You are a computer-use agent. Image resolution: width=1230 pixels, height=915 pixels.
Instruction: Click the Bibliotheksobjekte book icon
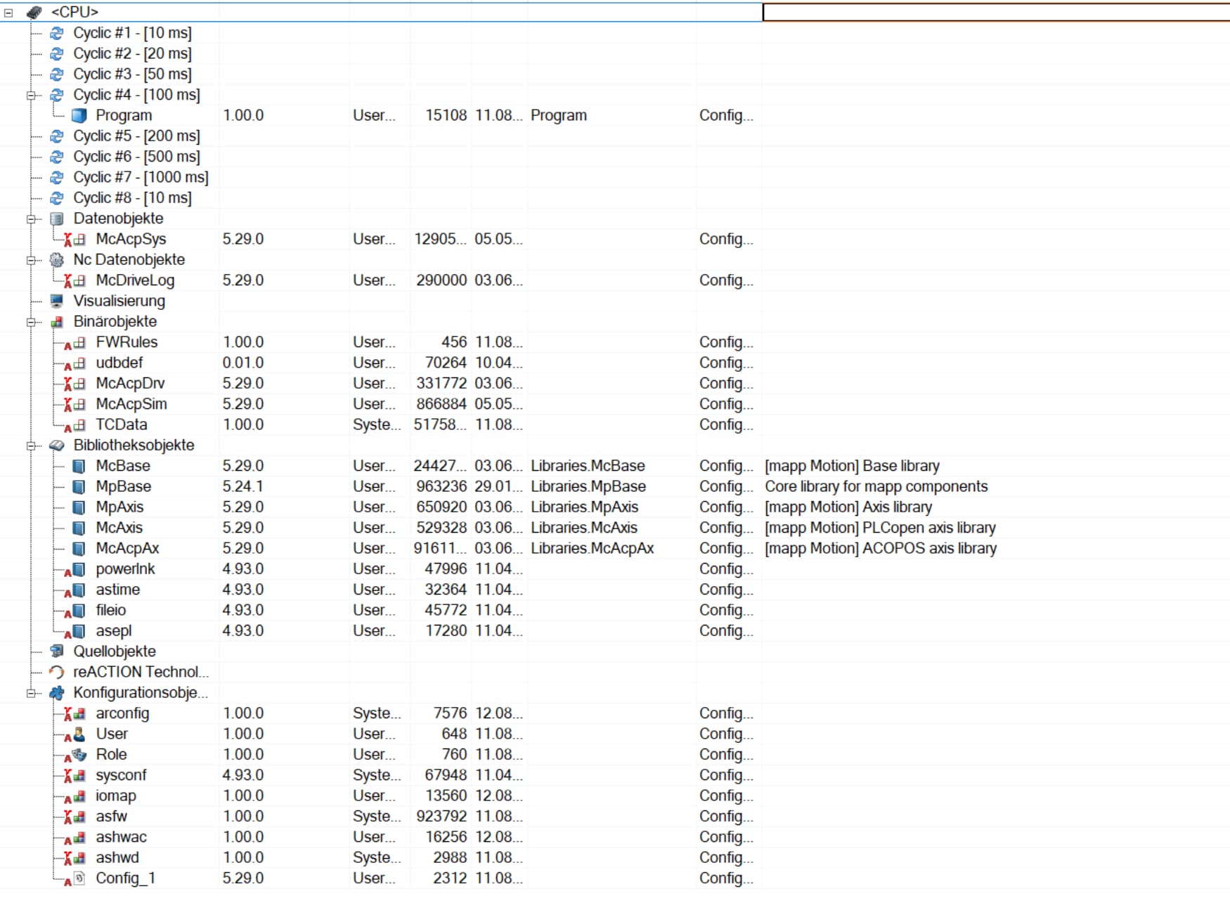click(57, 446)
